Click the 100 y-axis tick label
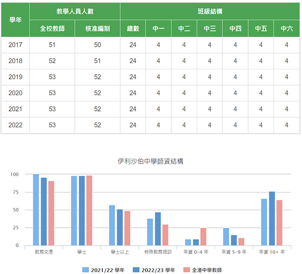The width and height of the screenshot is (302, 274). coord(14,174)
